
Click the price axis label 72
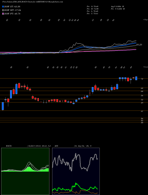[142, 79]
